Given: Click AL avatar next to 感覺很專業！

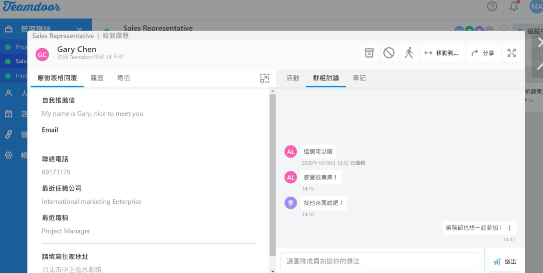Looking at the screenshot, I should tap(291, 177).
